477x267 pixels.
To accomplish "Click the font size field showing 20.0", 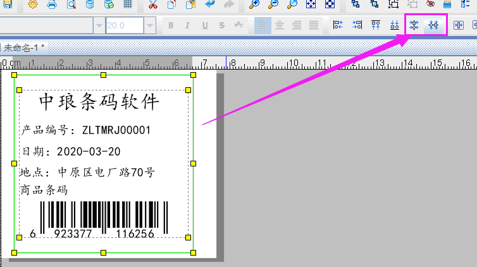I will pos(125,25).
